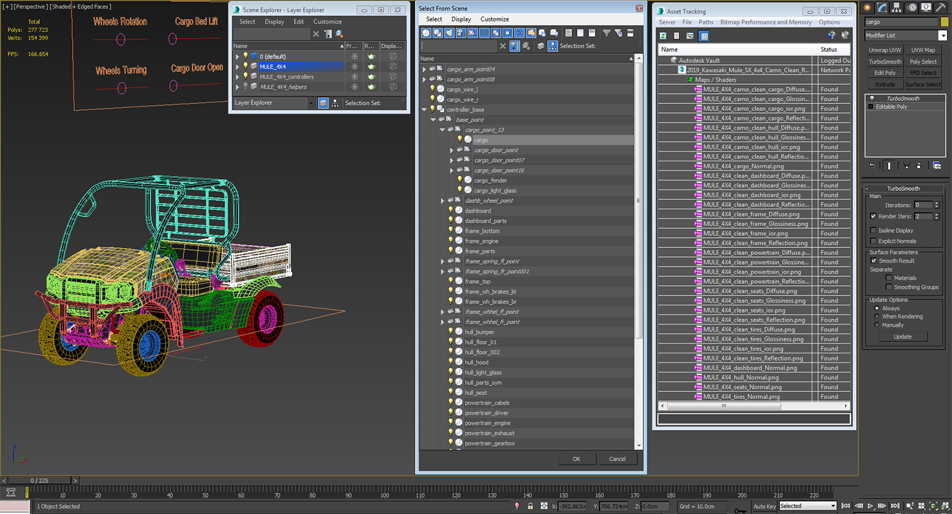Toggle Auto Key button
Viewport: 952px width, 514px height.
click(764, 506)
